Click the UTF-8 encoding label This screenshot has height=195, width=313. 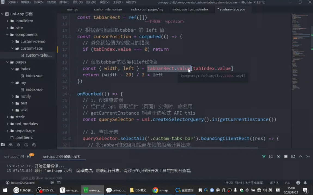(274, 183)
